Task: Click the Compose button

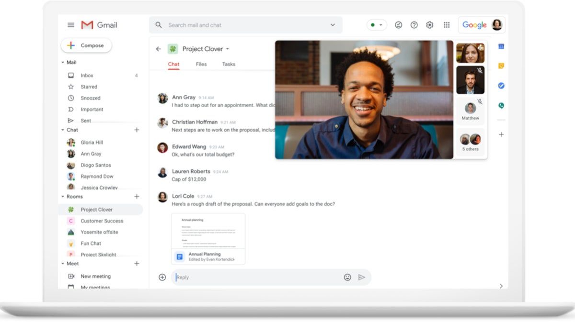Action: [86, 45]
